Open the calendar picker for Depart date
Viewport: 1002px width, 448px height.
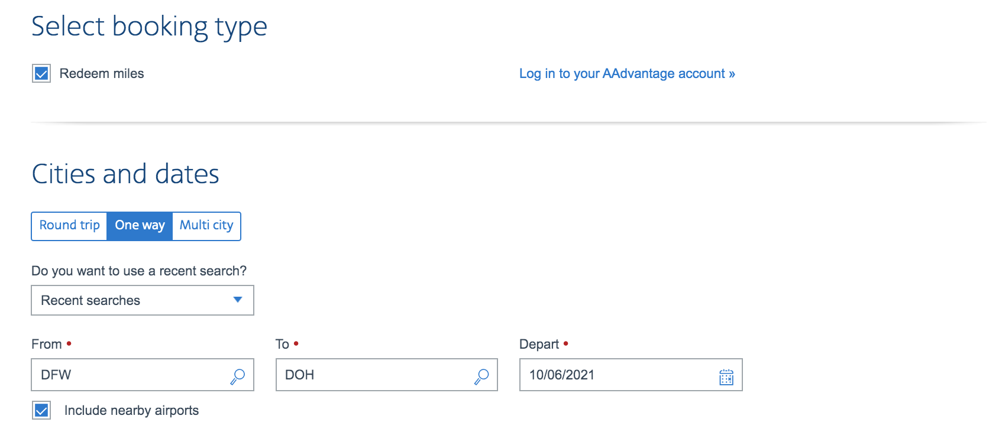(726, 376)
